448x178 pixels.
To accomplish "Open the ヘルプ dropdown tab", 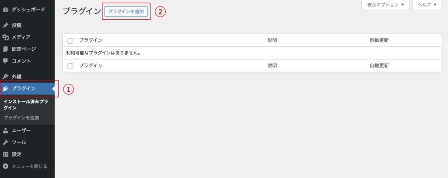I will 427,5.
